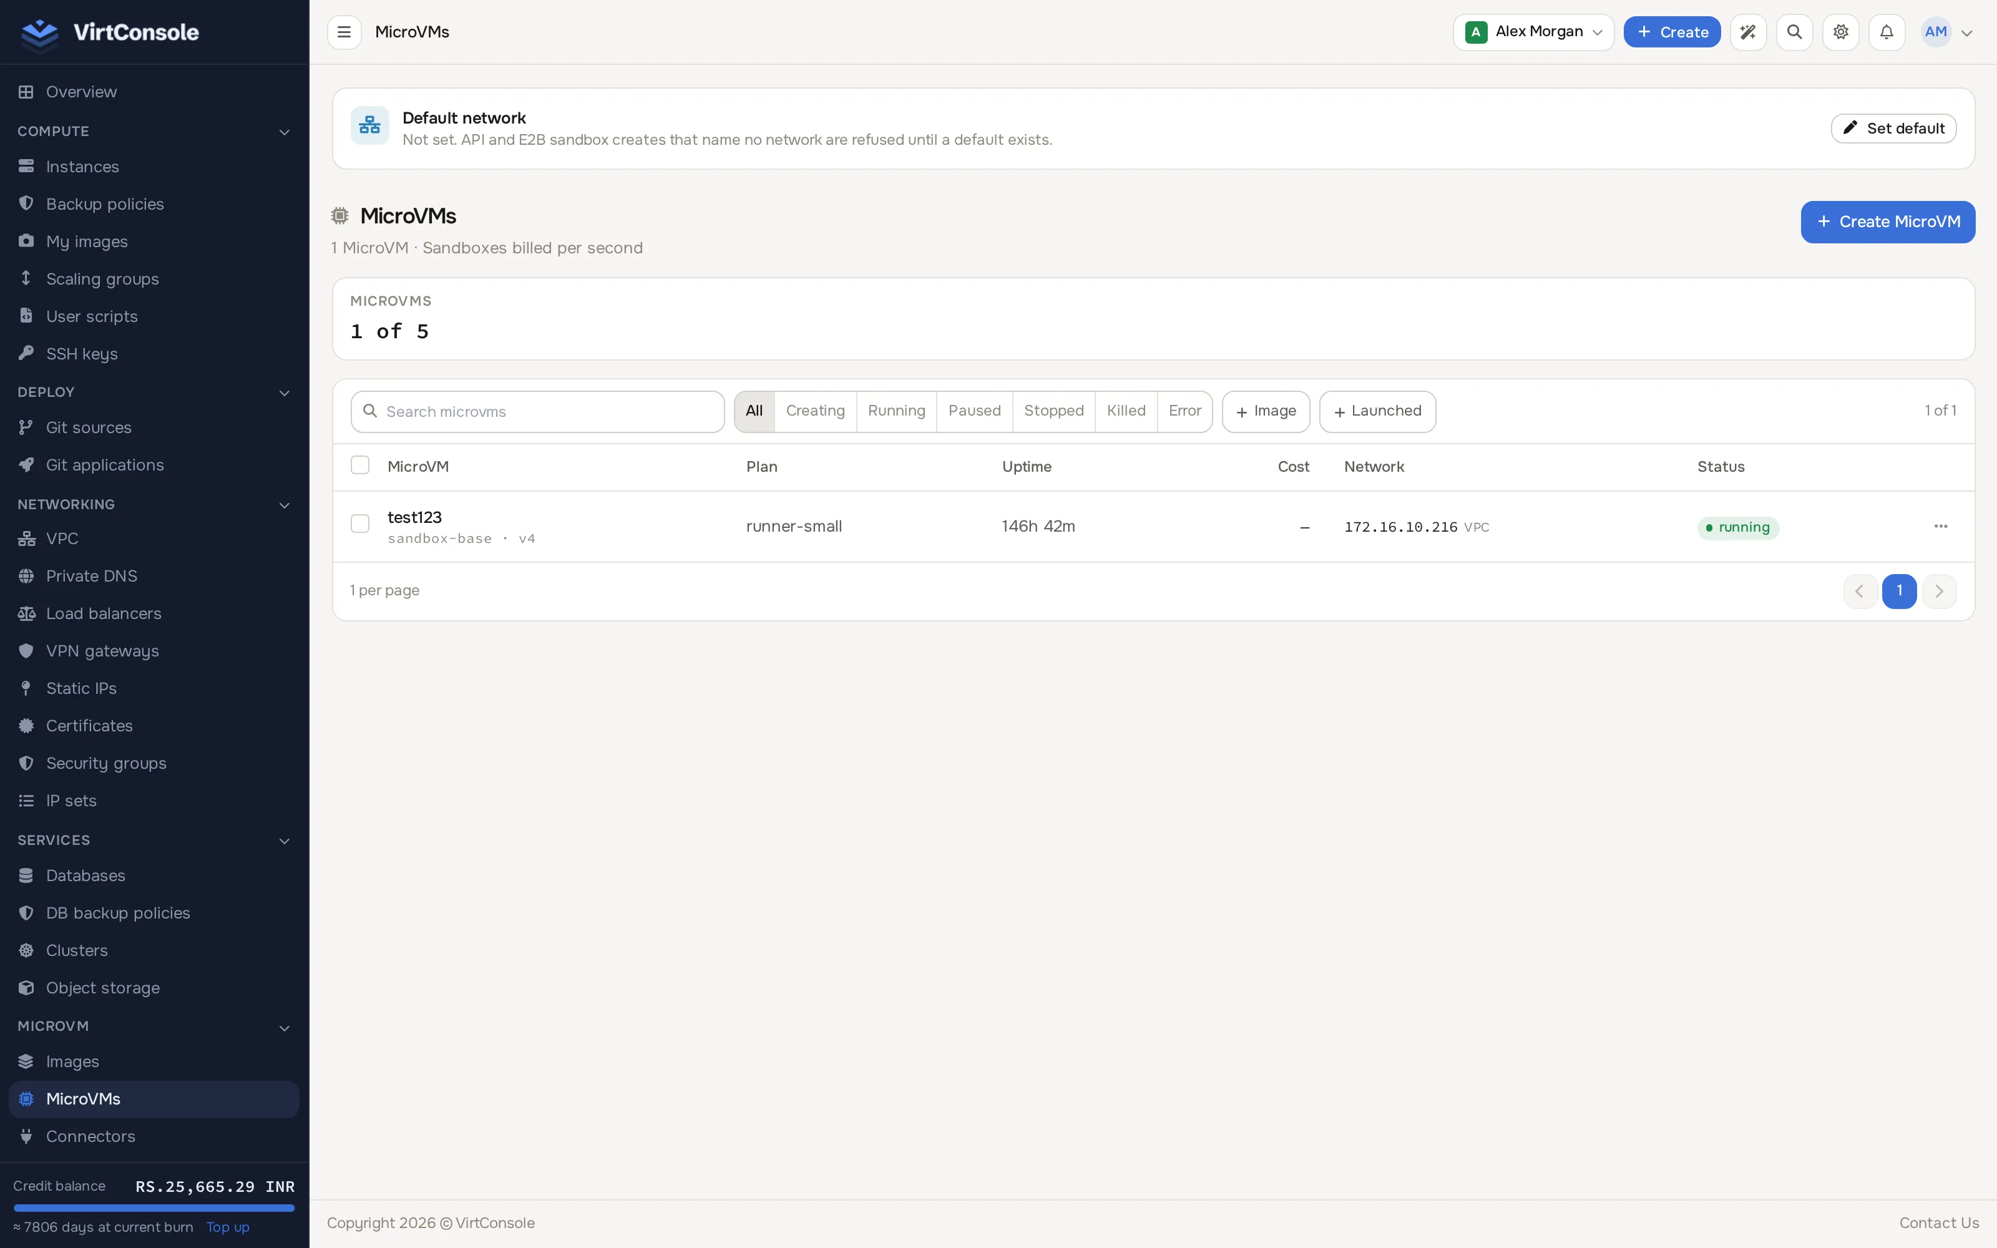Click the Create MicroVM button

1887,222
